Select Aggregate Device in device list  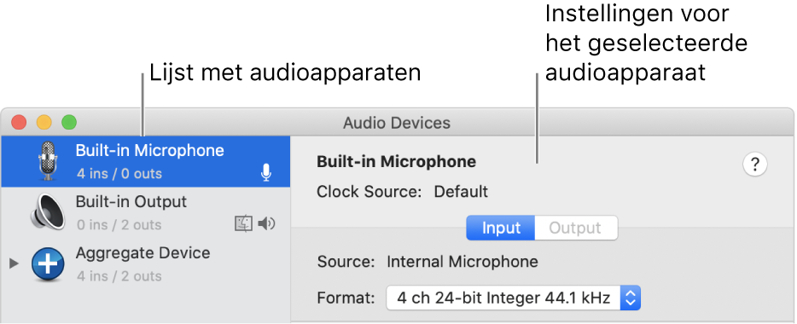146,264
